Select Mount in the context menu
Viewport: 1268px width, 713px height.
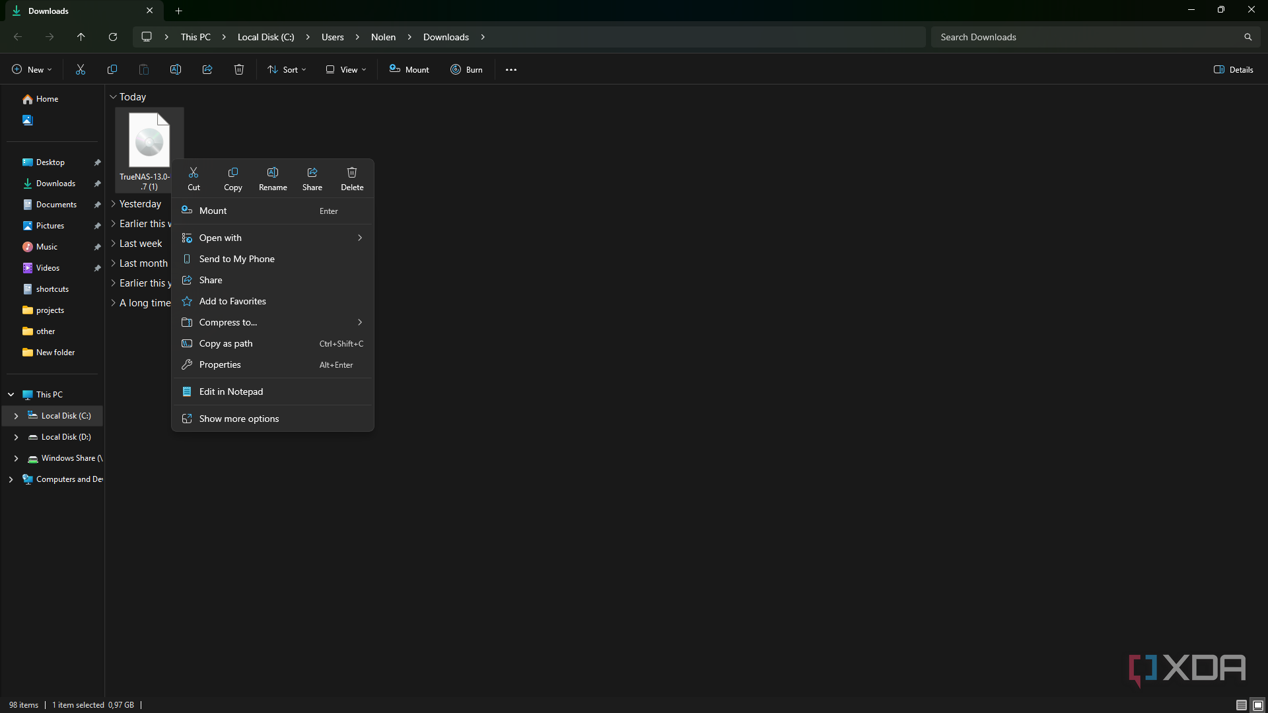coord(273,211)
